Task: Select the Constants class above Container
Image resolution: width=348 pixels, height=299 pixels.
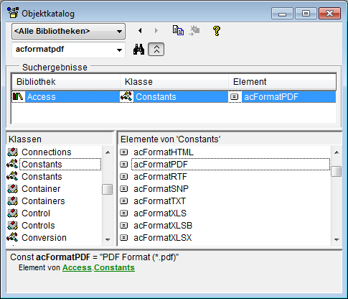Action: coord(42,177)
